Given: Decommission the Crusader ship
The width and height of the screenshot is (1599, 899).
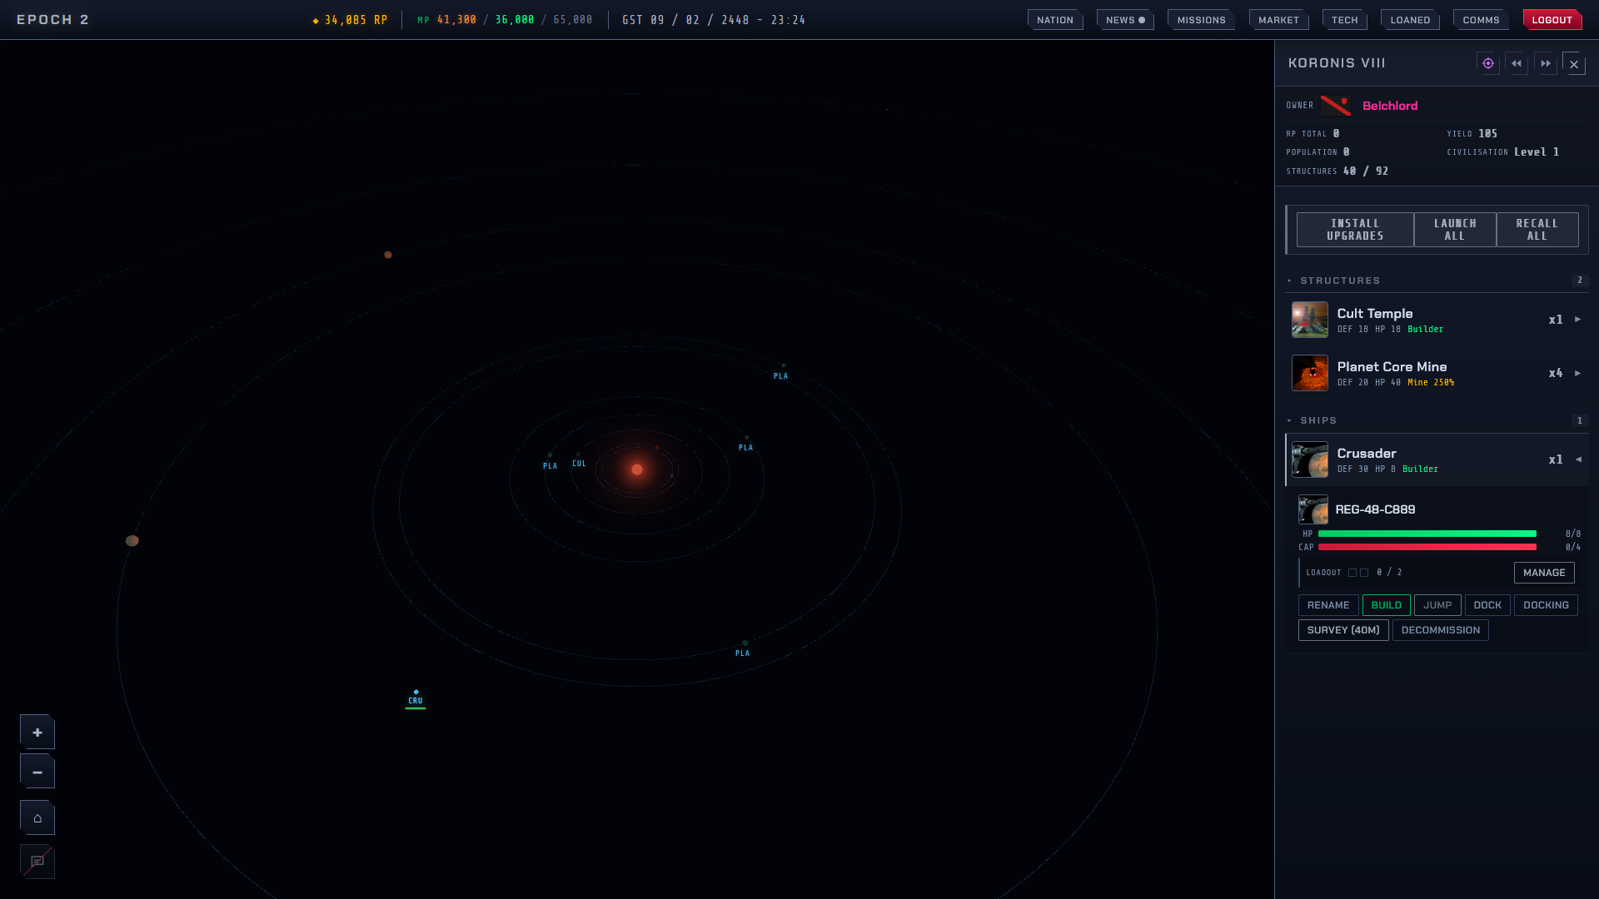Looking at the screenshot, I should pyautogui.click(x=1441, y=630).
